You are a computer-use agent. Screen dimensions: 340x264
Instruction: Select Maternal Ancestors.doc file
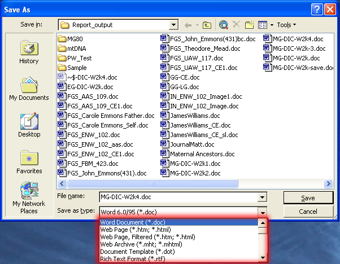coord(198,154)
